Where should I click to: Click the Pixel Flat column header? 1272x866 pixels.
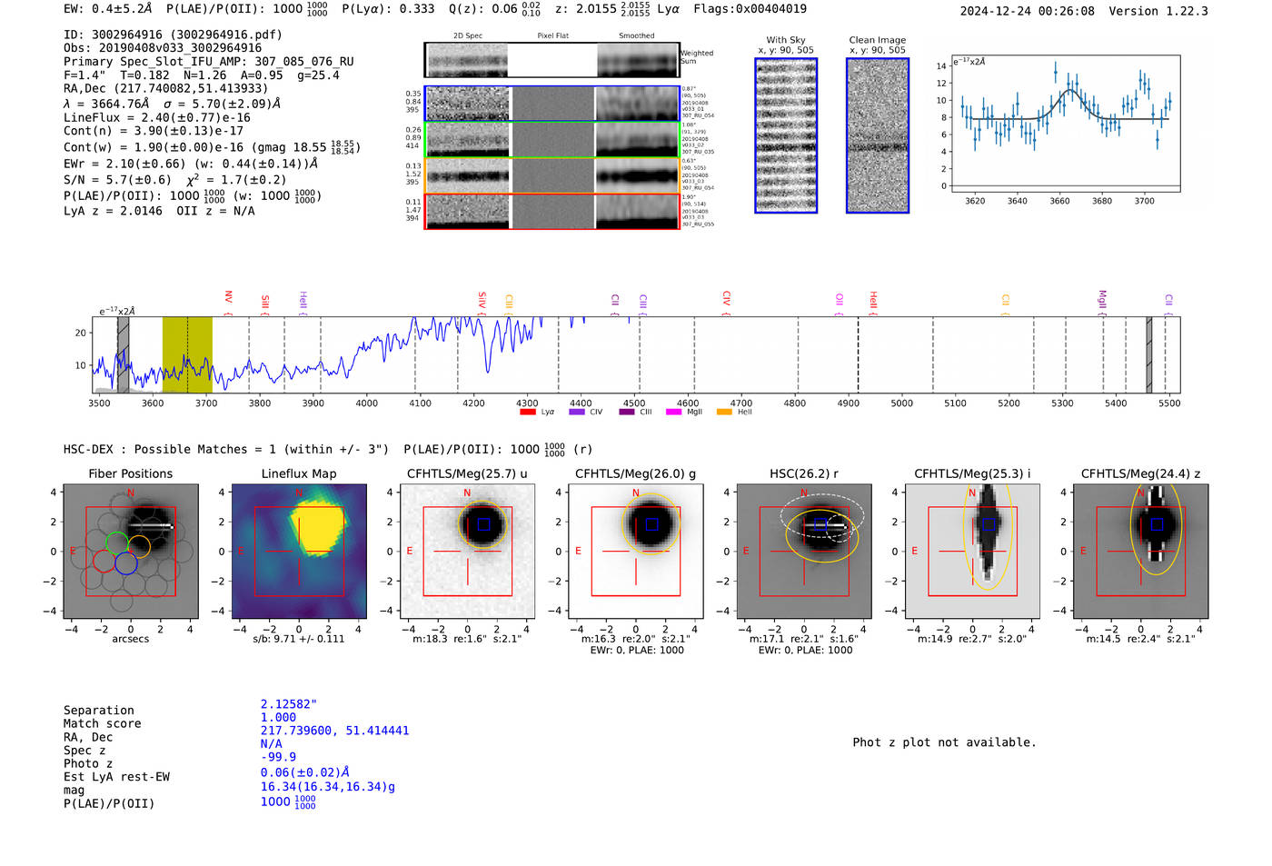click(x=552, y=36)
